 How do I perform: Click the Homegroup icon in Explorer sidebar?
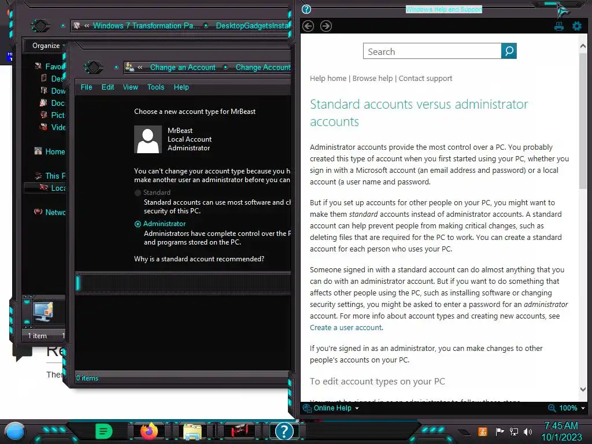(38, 151)
